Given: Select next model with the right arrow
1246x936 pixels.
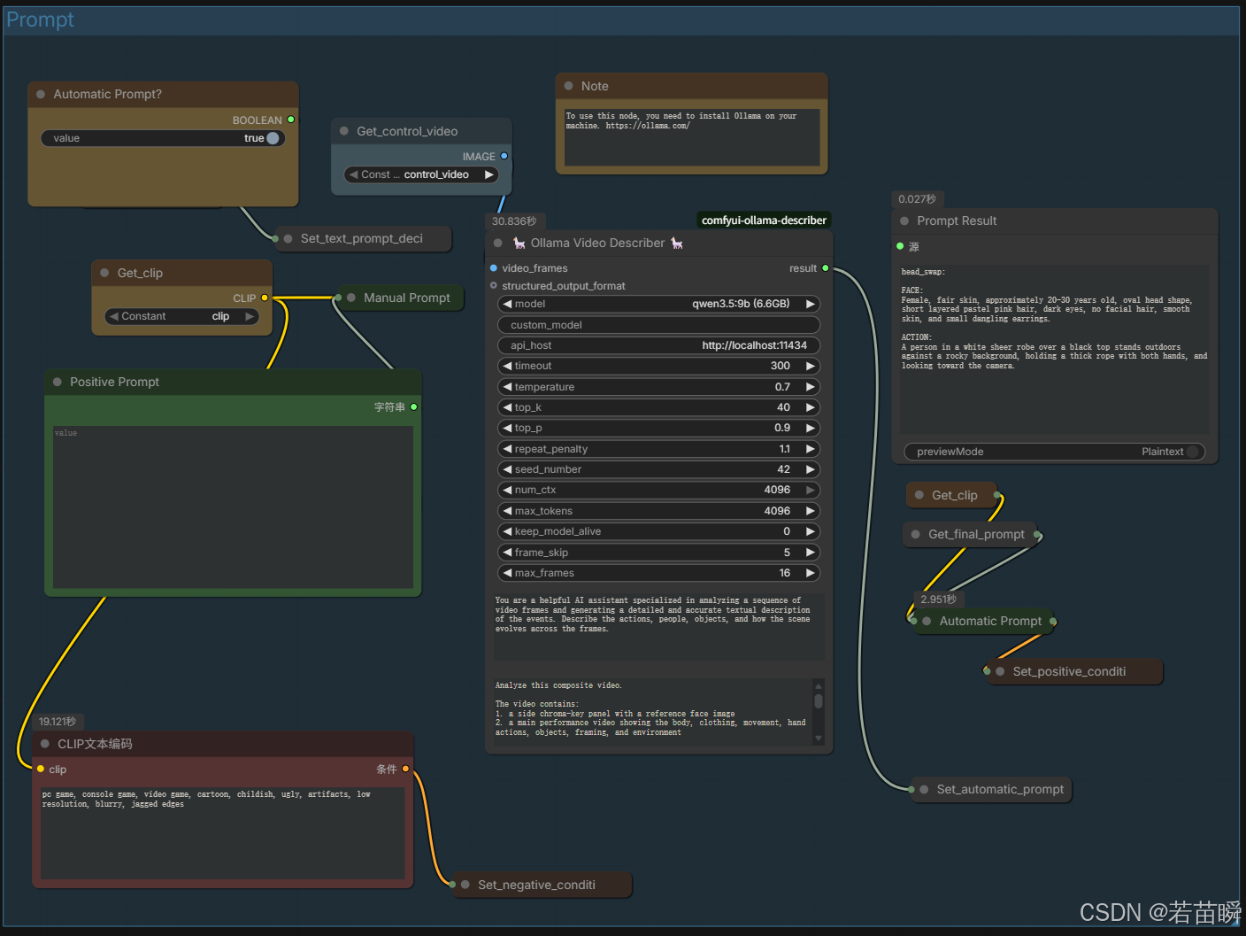Looking at the screenshot, I should 810,304.
